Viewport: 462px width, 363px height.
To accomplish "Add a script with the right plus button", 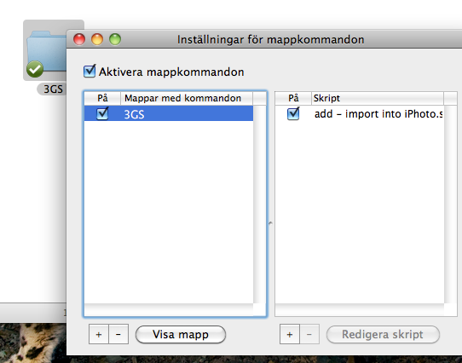I will [290, 334].
